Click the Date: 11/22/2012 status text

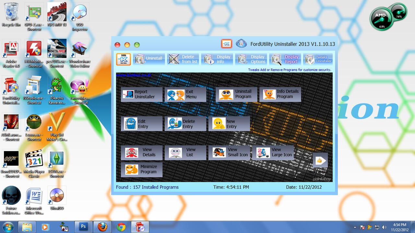(x=304, y=187)
